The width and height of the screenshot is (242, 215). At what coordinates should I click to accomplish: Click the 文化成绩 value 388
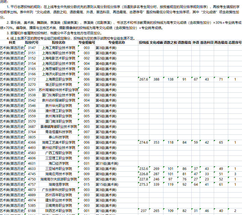click(x=156, y=79)
